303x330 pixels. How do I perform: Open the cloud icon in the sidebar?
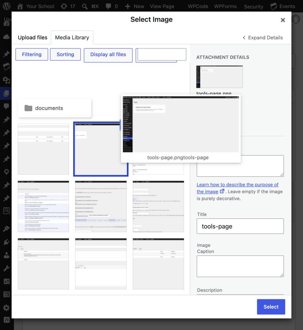tap(6, 37)
